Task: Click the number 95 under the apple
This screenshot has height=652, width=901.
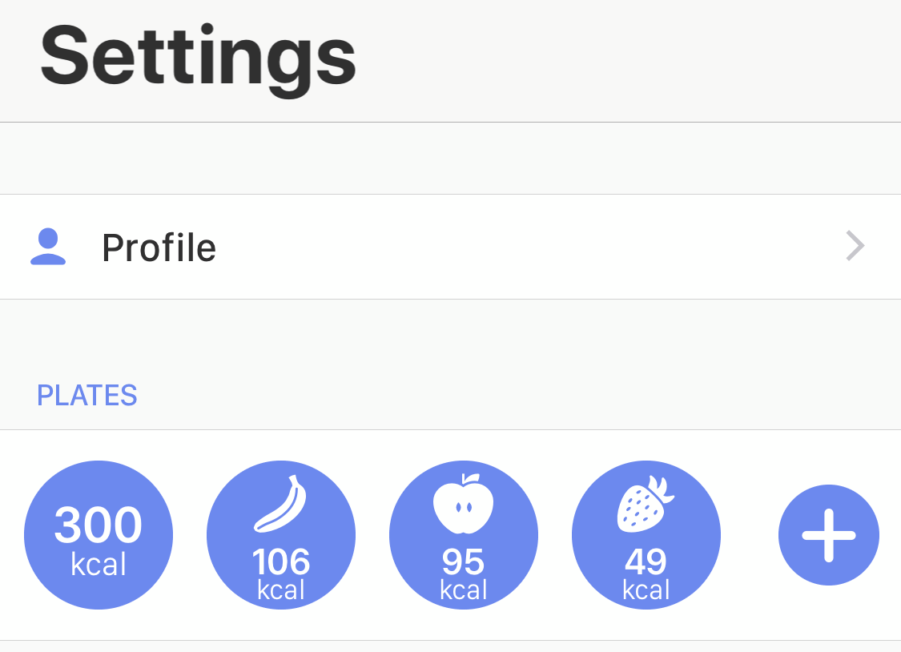Action: point(463,561)
